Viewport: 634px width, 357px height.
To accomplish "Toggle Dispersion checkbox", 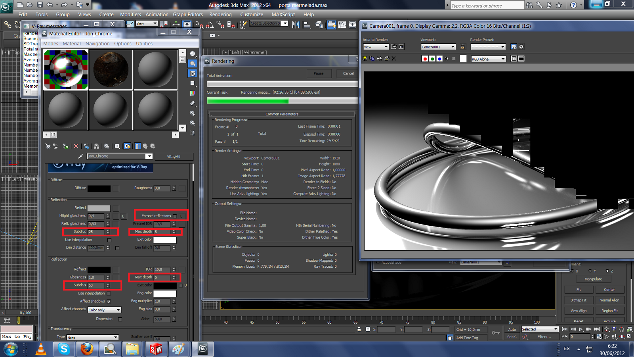I will [120, 319].
